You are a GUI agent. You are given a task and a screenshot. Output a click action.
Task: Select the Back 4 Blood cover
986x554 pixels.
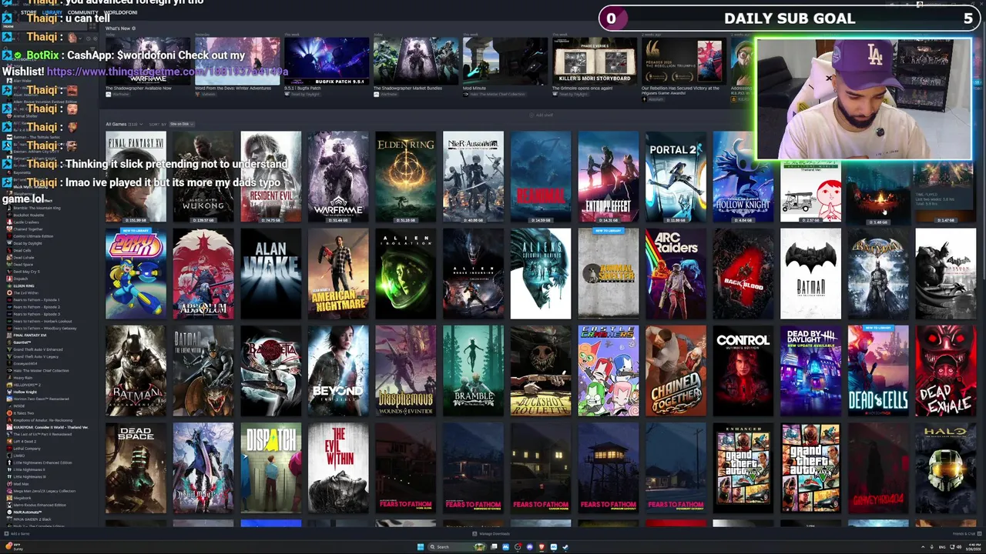click(x=743, y=273)
